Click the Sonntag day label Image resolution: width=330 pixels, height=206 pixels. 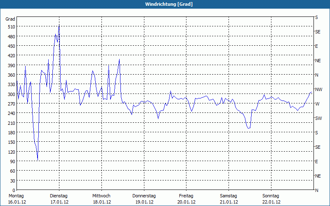point(271,196)
